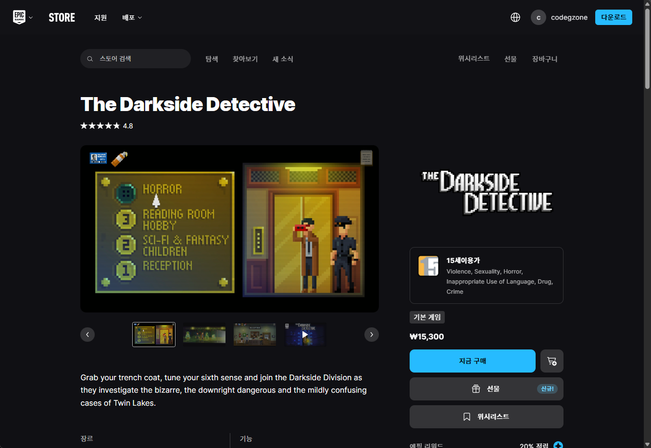Click the gift box icon
The height and width of the screenshot is (448, 651).
tap(476, 389)
